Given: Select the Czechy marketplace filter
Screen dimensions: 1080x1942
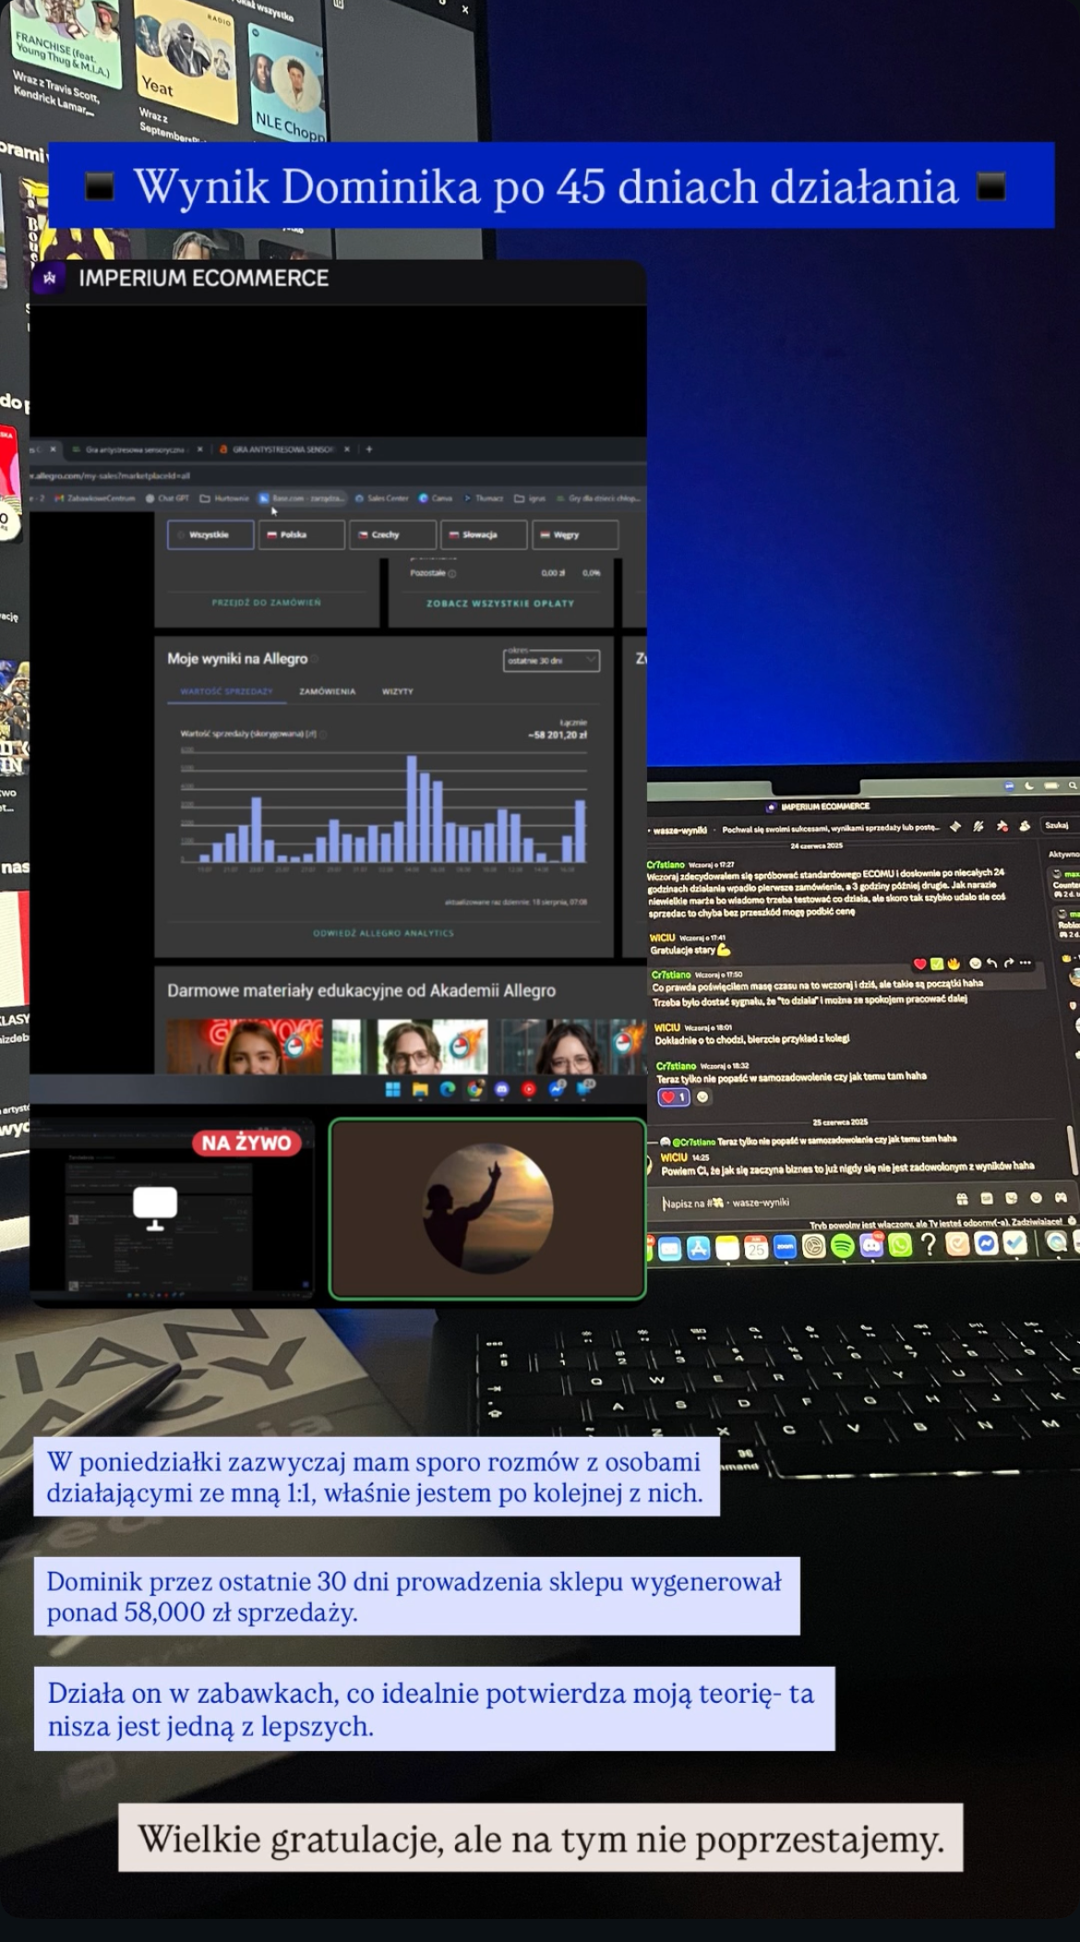Looking at the screenshot, I should pos(392,535).
